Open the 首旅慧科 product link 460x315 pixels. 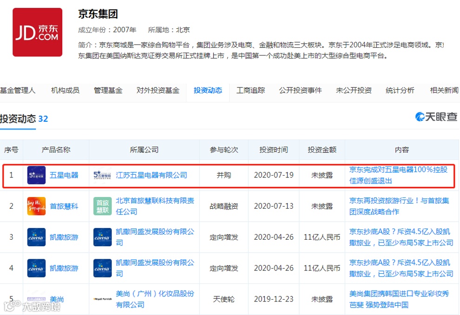[64, 206]
